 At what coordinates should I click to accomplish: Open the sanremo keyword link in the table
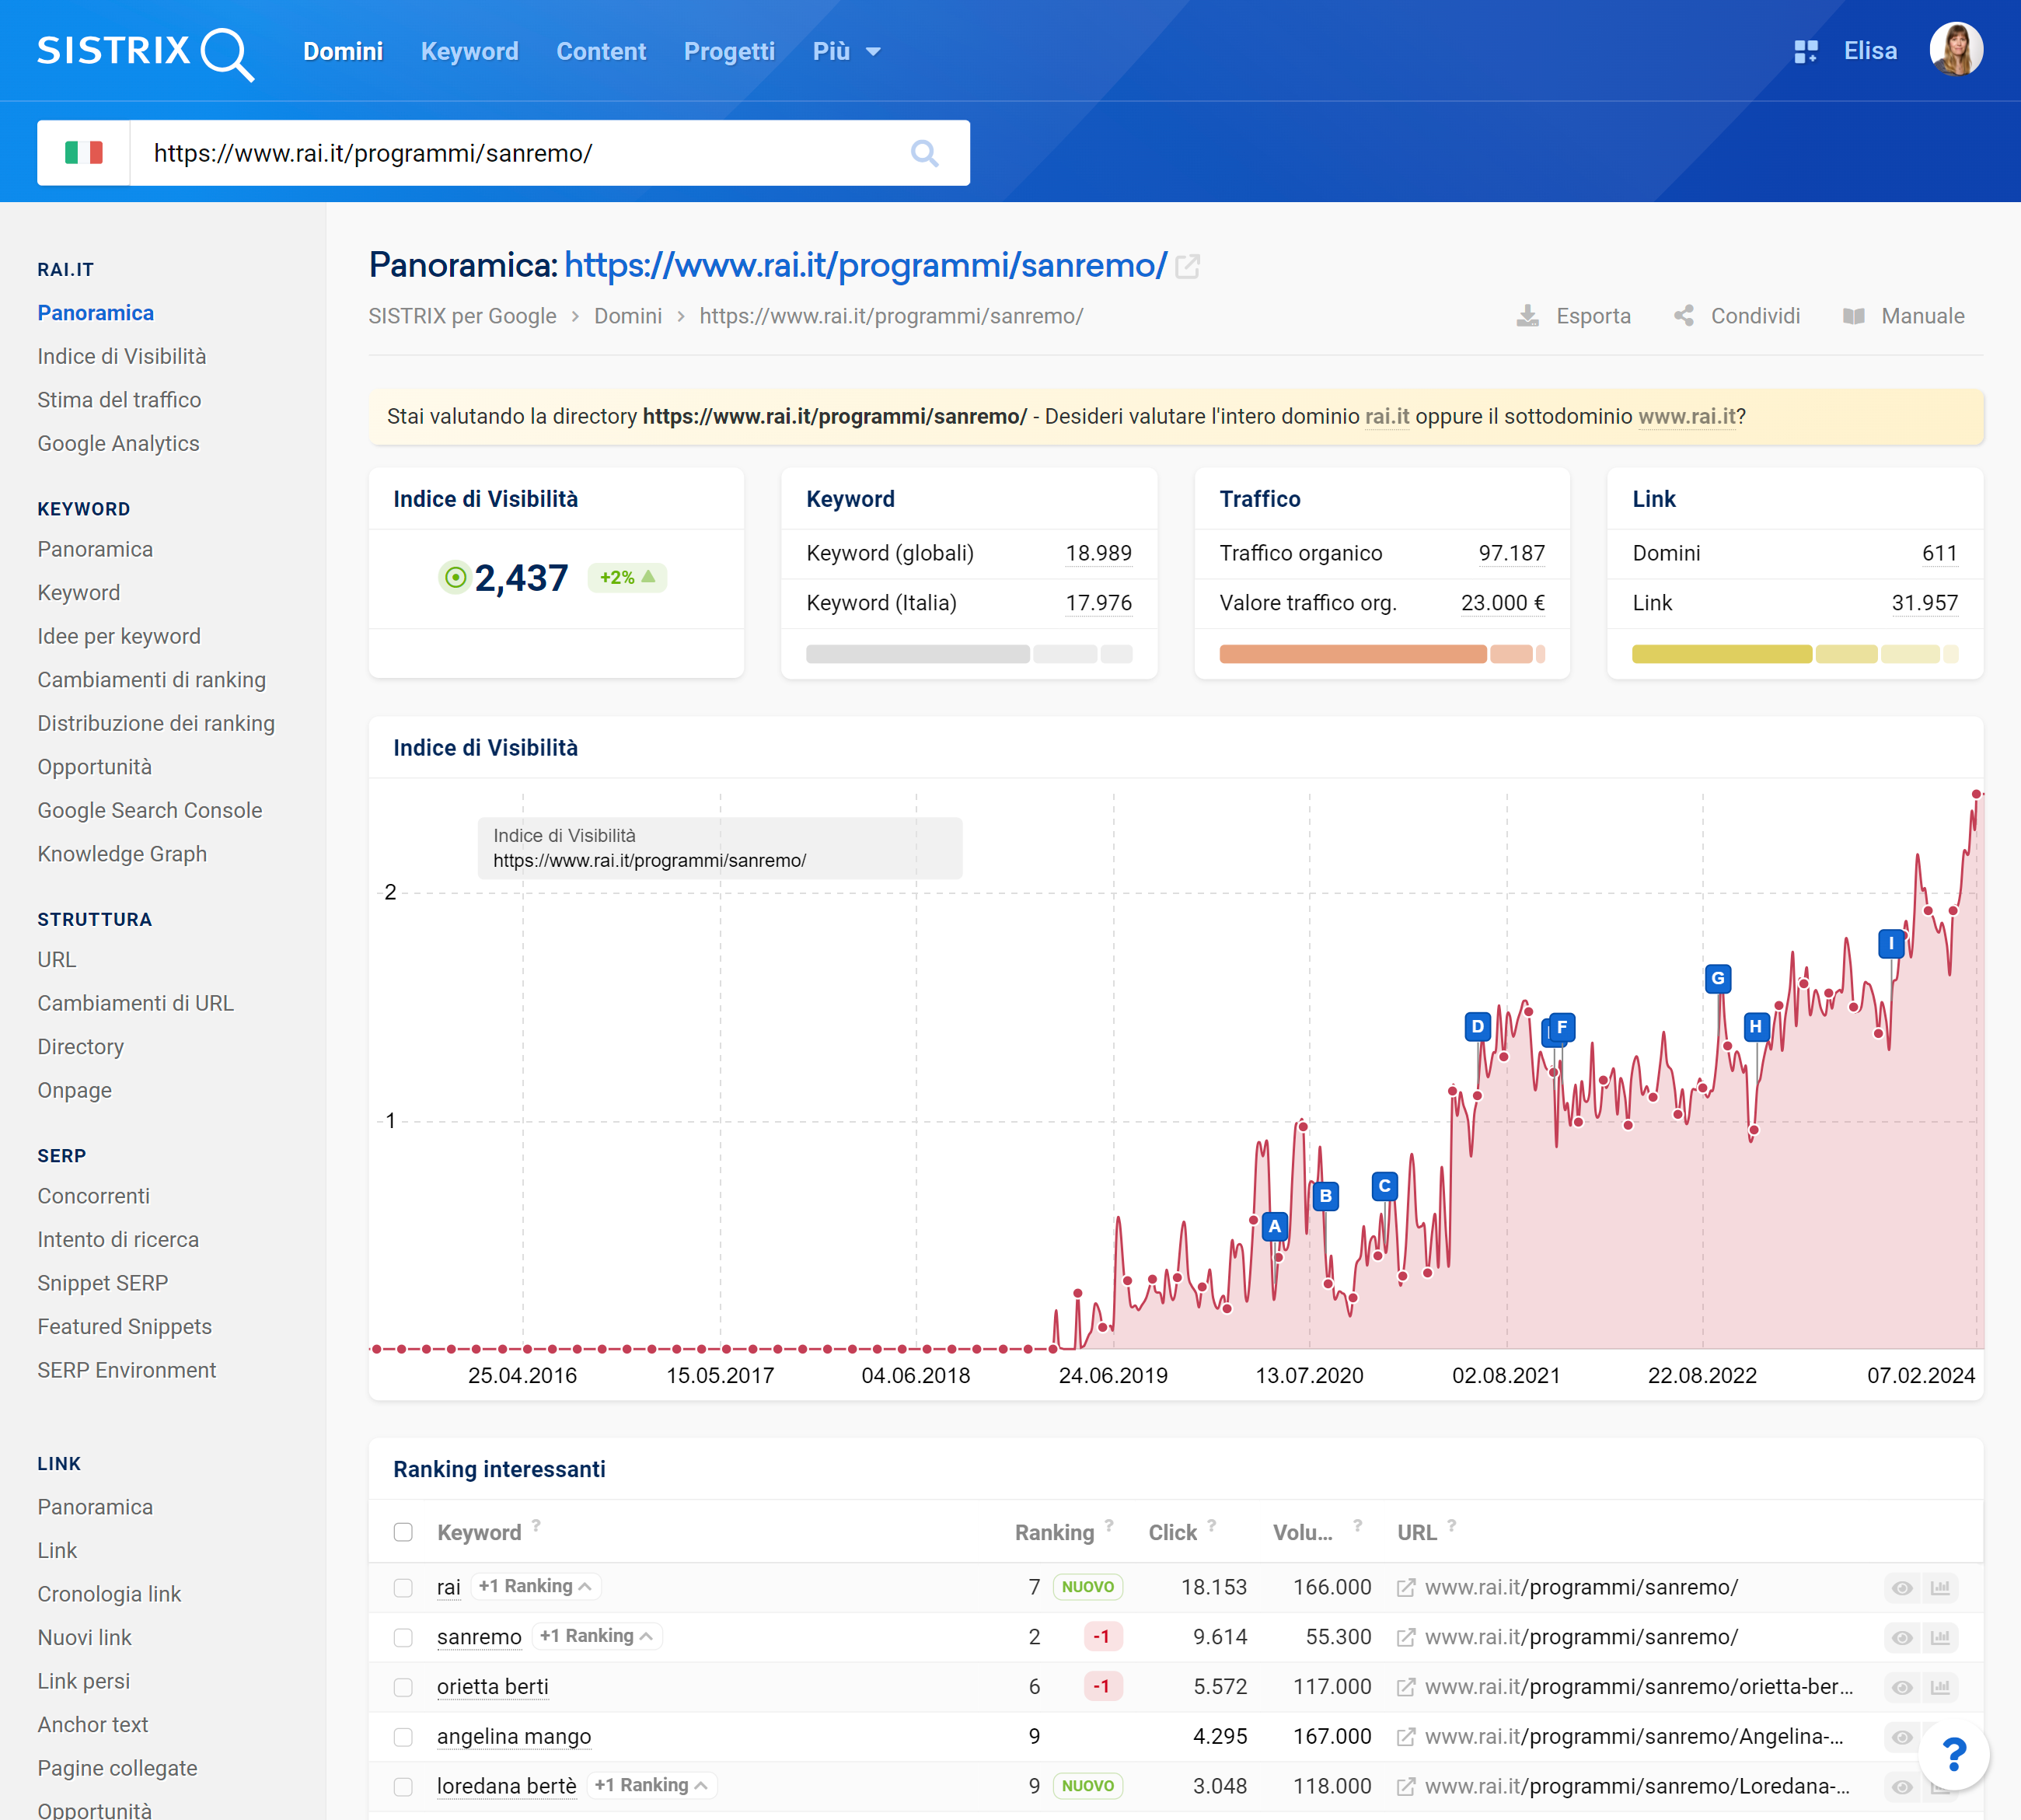479,1638
